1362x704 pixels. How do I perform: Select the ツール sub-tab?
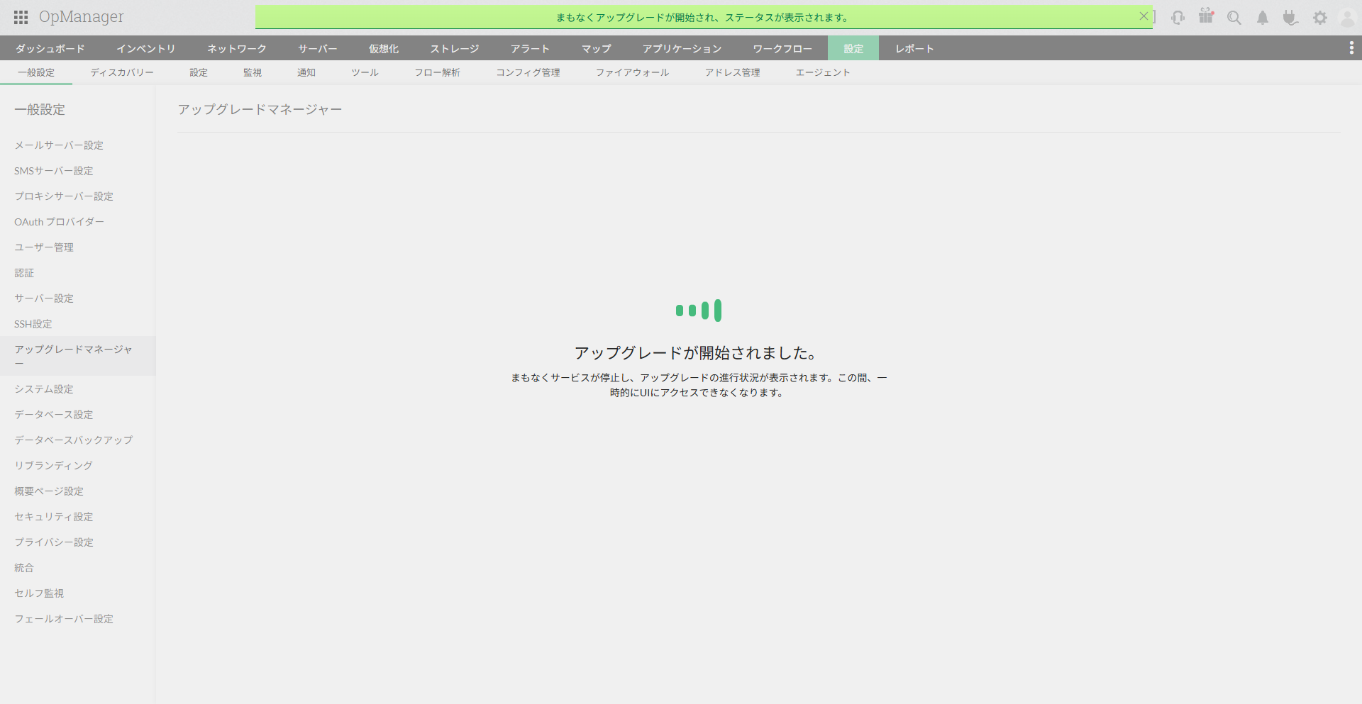point(365,72)
